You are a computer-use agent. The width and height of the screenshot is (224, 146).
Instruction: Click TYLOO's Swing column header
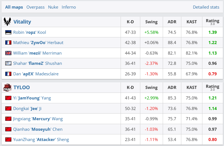(151, 88)
